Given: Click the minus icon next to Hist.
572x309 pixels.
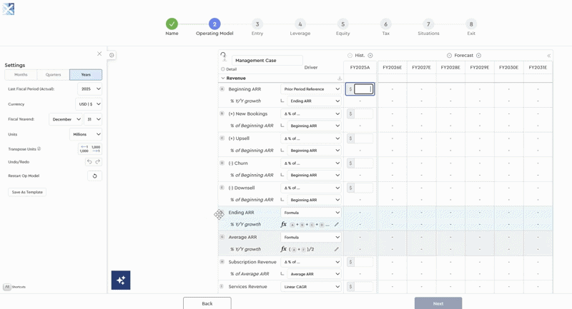Looking at the screenshot, I should coord(350,56).
